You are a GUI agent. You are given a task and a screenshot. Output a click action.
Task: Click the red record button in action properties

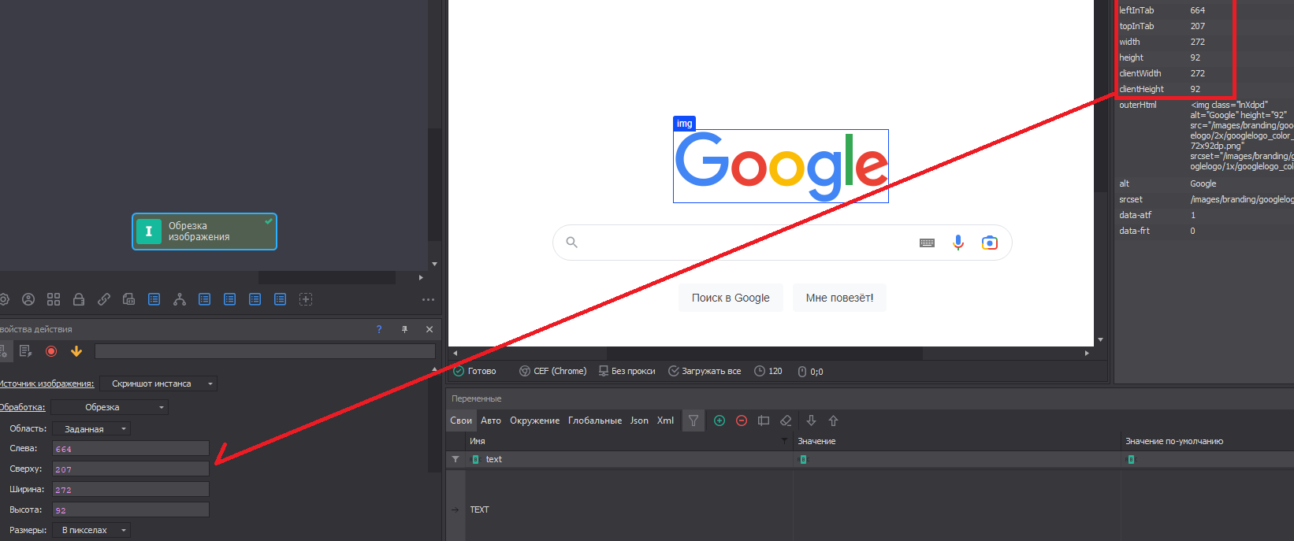[x=51, y=351]
